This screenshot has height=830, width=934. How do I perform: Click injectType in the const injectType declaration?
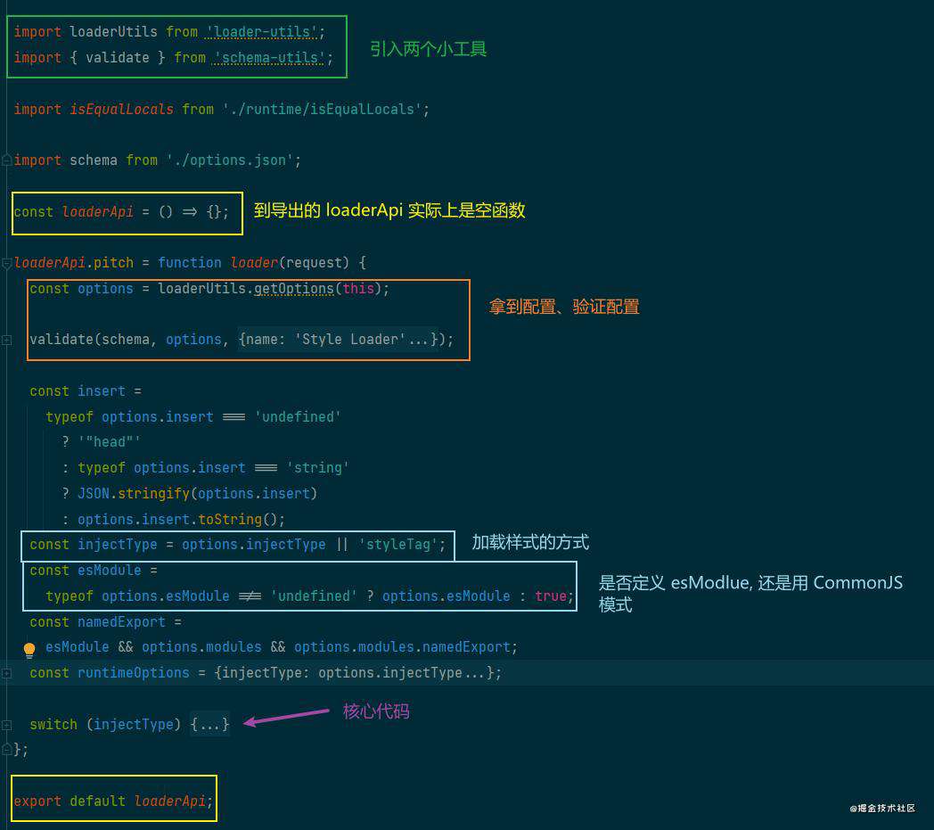click(x=118, y=545)
